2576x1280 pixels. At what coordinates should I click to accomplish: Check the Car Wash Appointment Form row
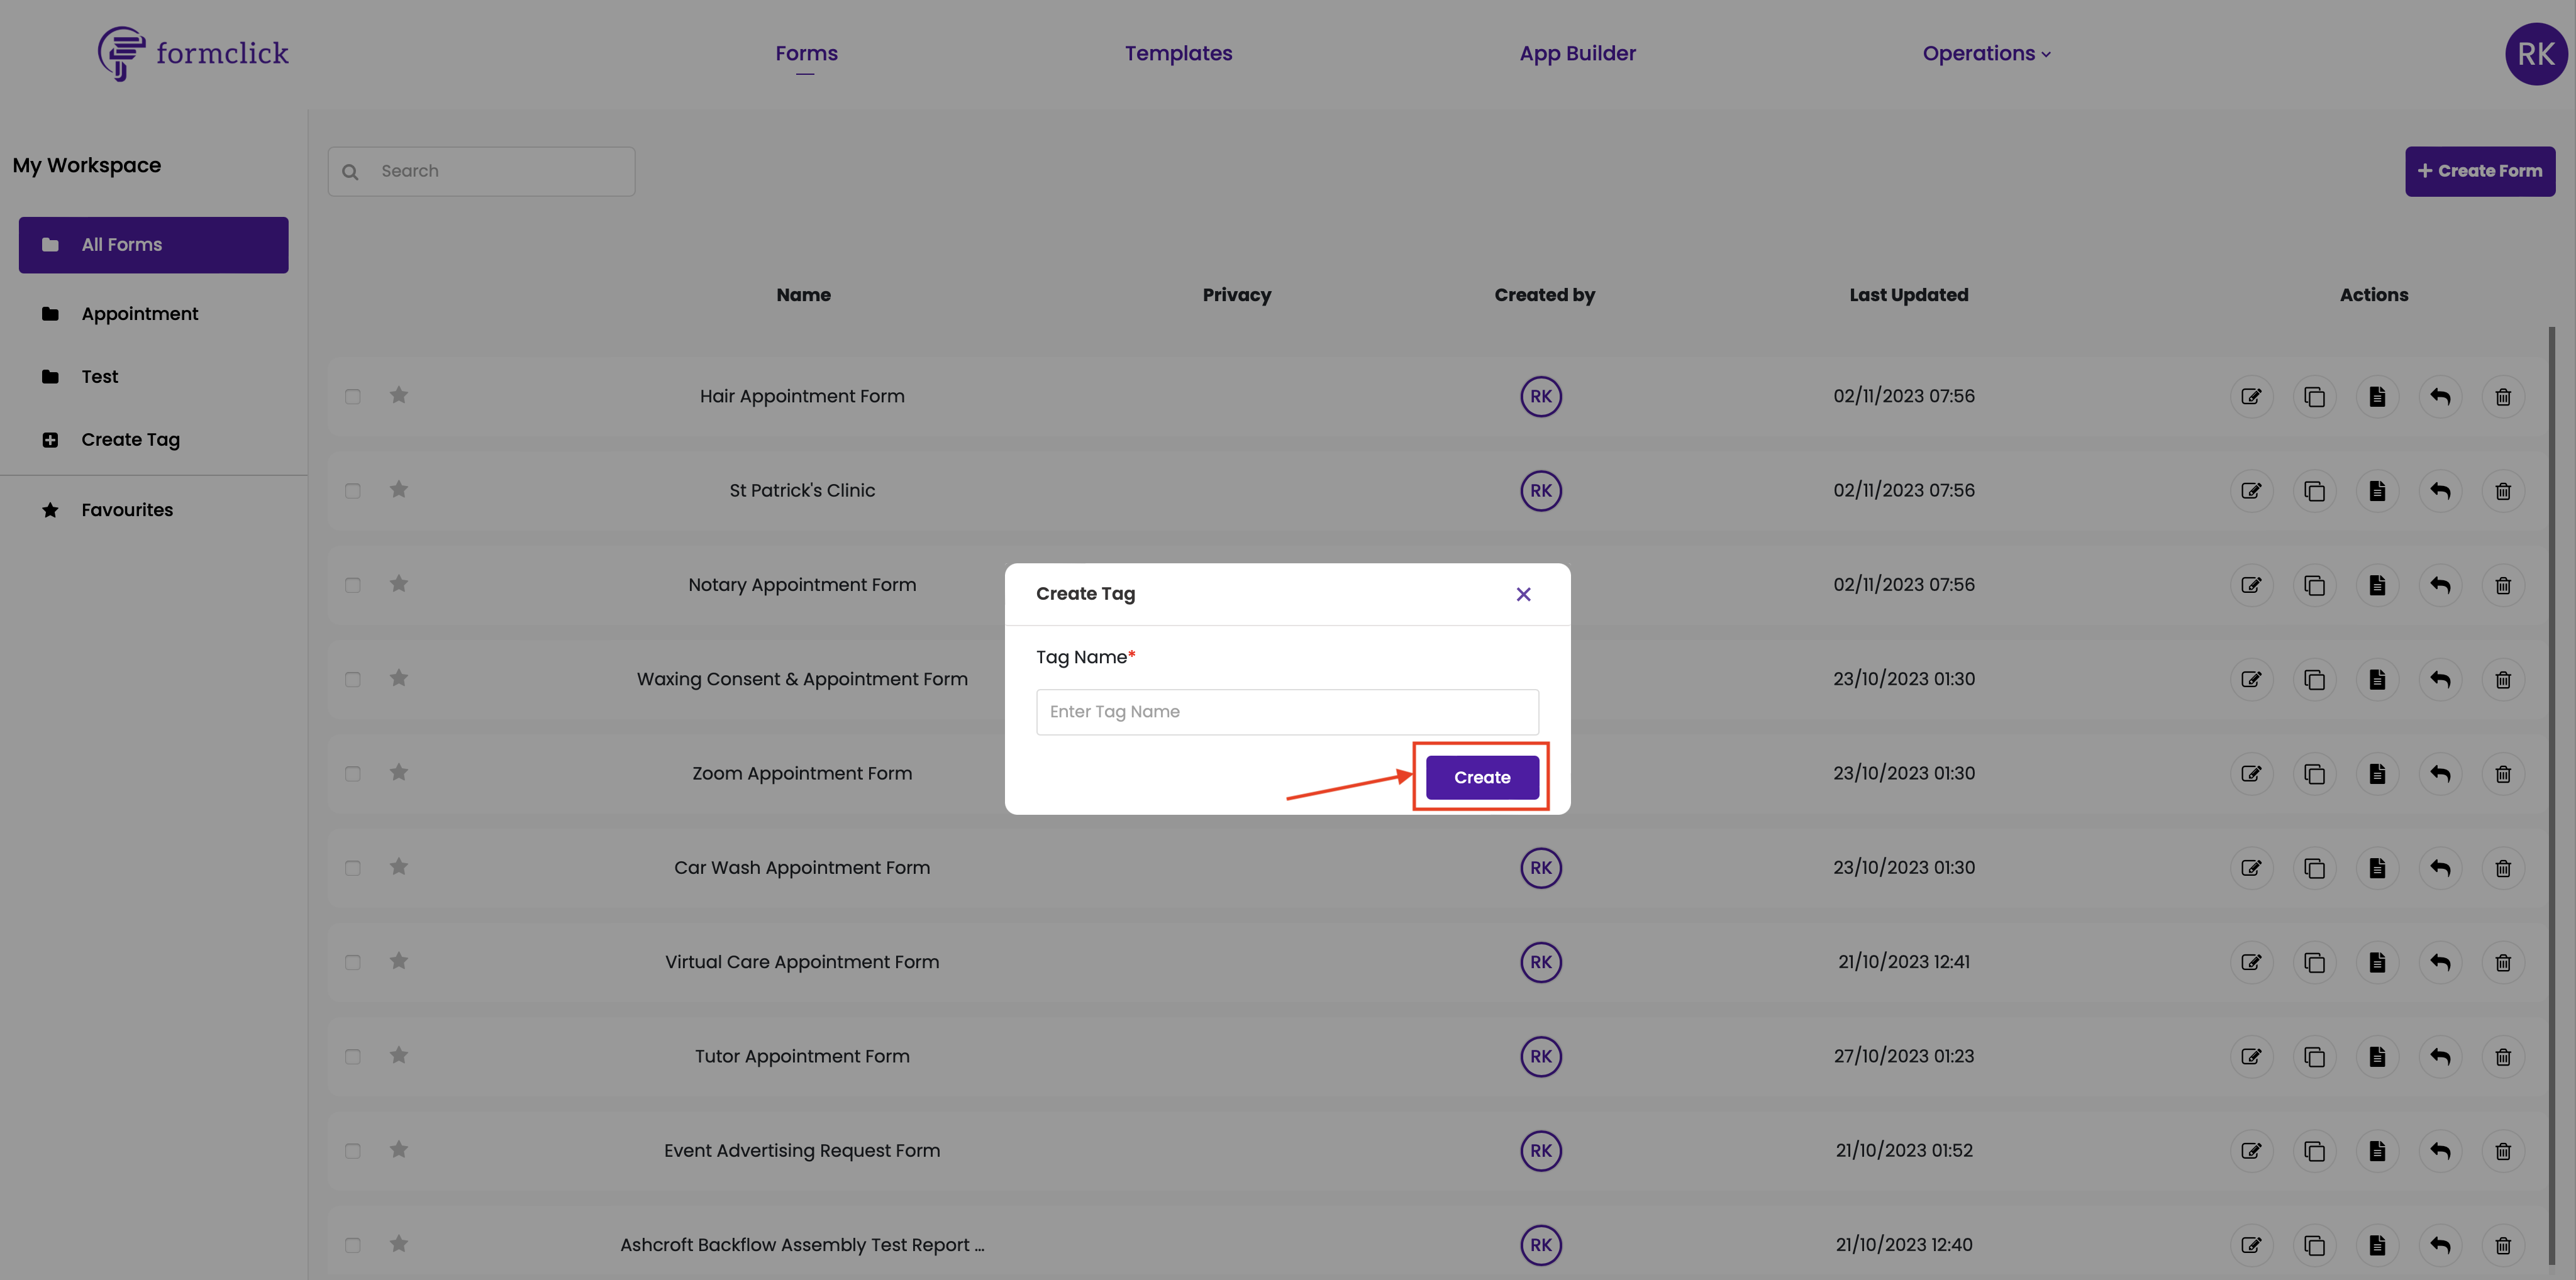click(353, 868)
